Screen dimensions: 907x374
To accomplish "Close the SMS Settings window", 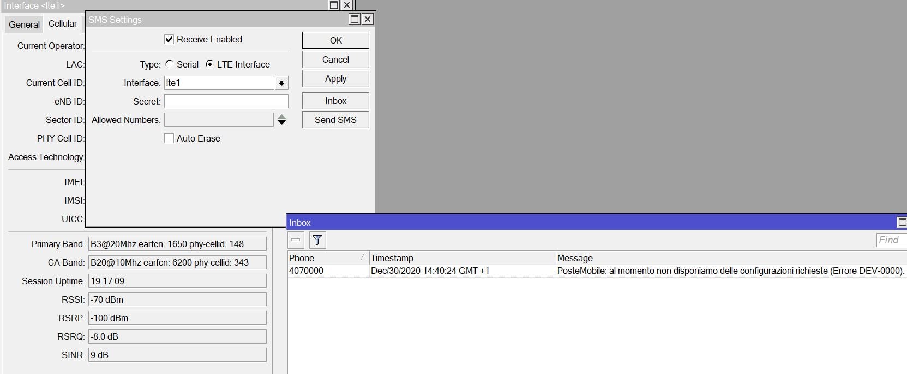I will click(368, 19).
